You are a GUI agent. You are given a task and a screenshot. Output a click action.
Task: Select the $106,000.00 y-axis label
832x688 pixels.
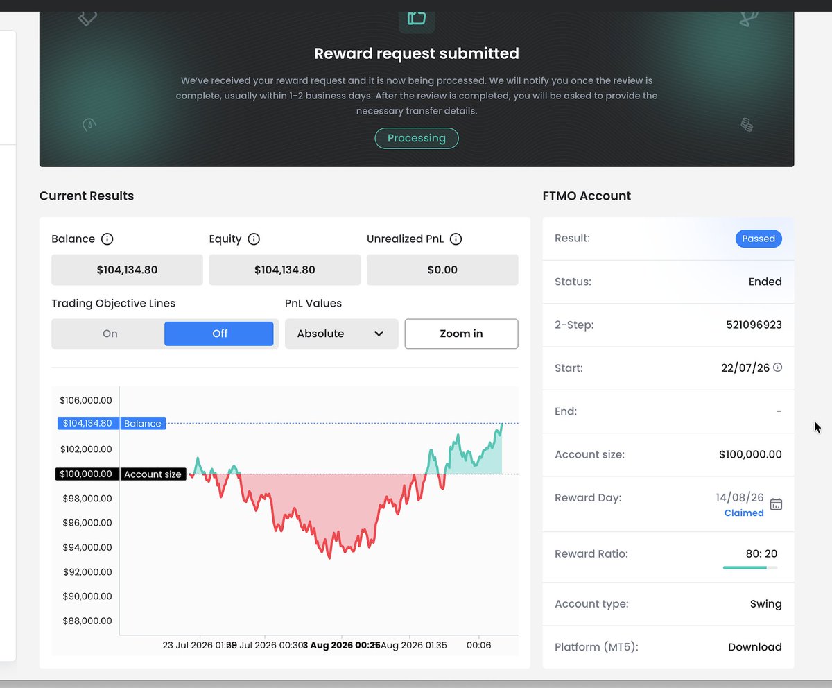[x=86, y=400]
